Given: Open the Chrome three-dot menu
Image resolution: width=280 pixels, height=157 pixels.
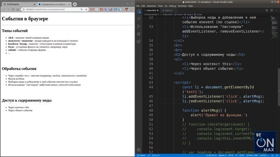Looking at the screenshot, I should tap(132, 10).
